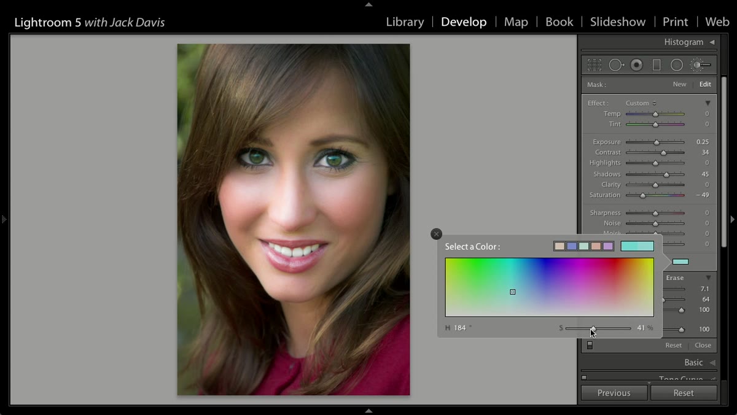Pick the blue preset color swatch
737x415 pixels.
coord(572,246)
